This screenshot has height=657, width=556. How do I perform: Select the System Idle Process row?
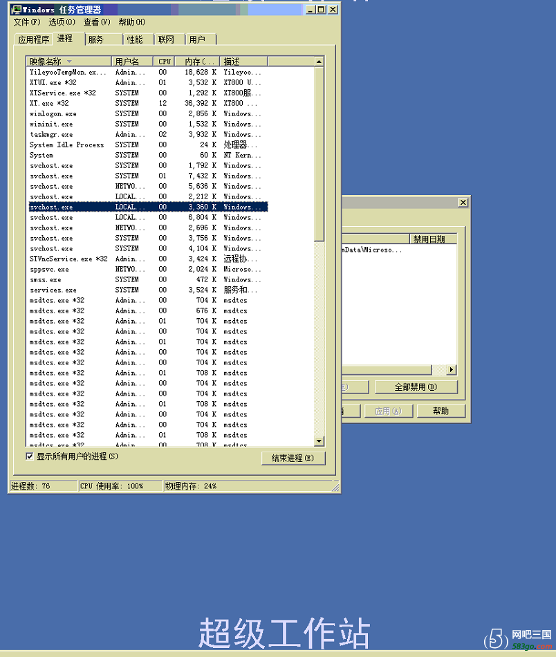coord(148,145)
